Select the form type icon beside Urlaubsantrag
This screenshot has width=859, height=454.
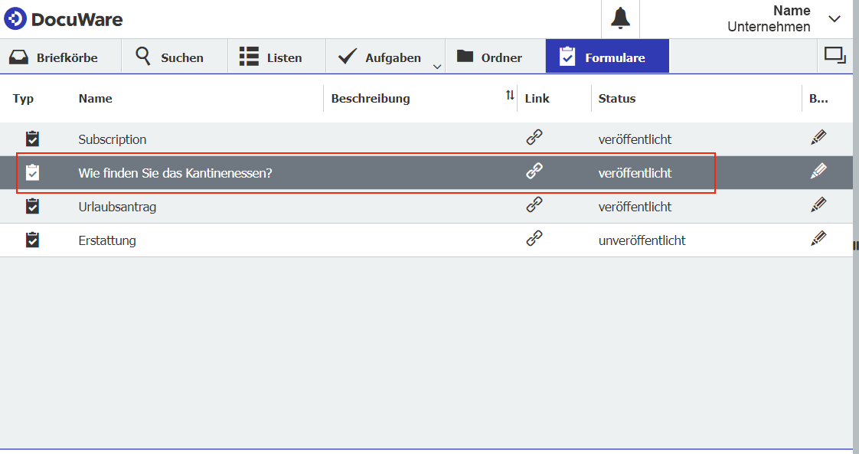tap(31, 205)
